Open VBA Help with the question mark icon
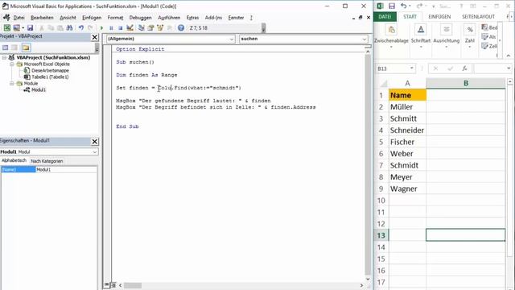515x290 pixels. click(181, 28)
